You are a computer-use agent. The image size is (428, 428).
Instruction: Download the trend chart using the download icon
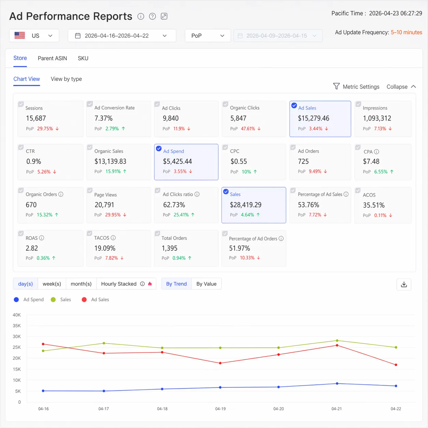(x=404, y=284)
